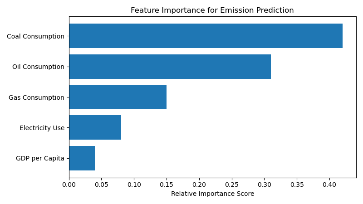
Task: Select the Oil Consumption bar
Action: point(170,67)
